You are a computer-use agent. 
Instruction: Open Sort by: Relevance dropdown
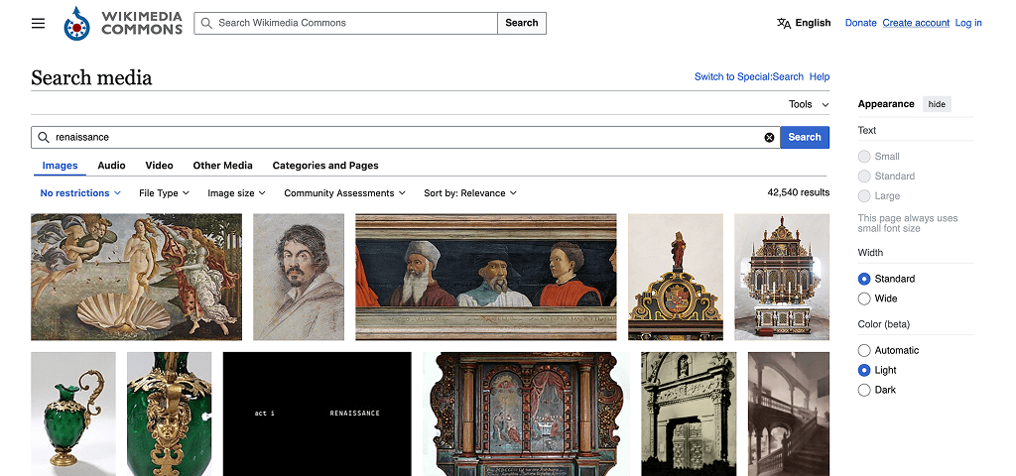coord(470,193)
